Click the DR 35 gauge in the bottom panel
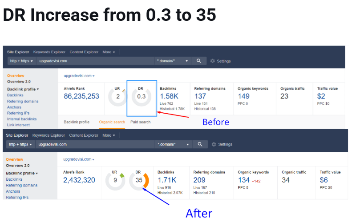Viewport: 356px width, 222px height. point(139,180)
